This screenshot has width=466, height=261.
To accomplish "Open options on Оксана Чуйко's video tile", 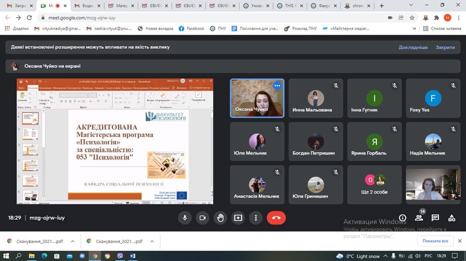I will pyautogui.click(x=277, y=86).
